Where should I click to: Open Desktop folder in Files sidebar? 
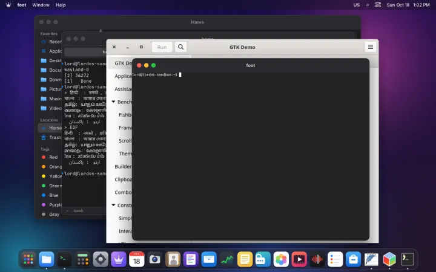51,60
